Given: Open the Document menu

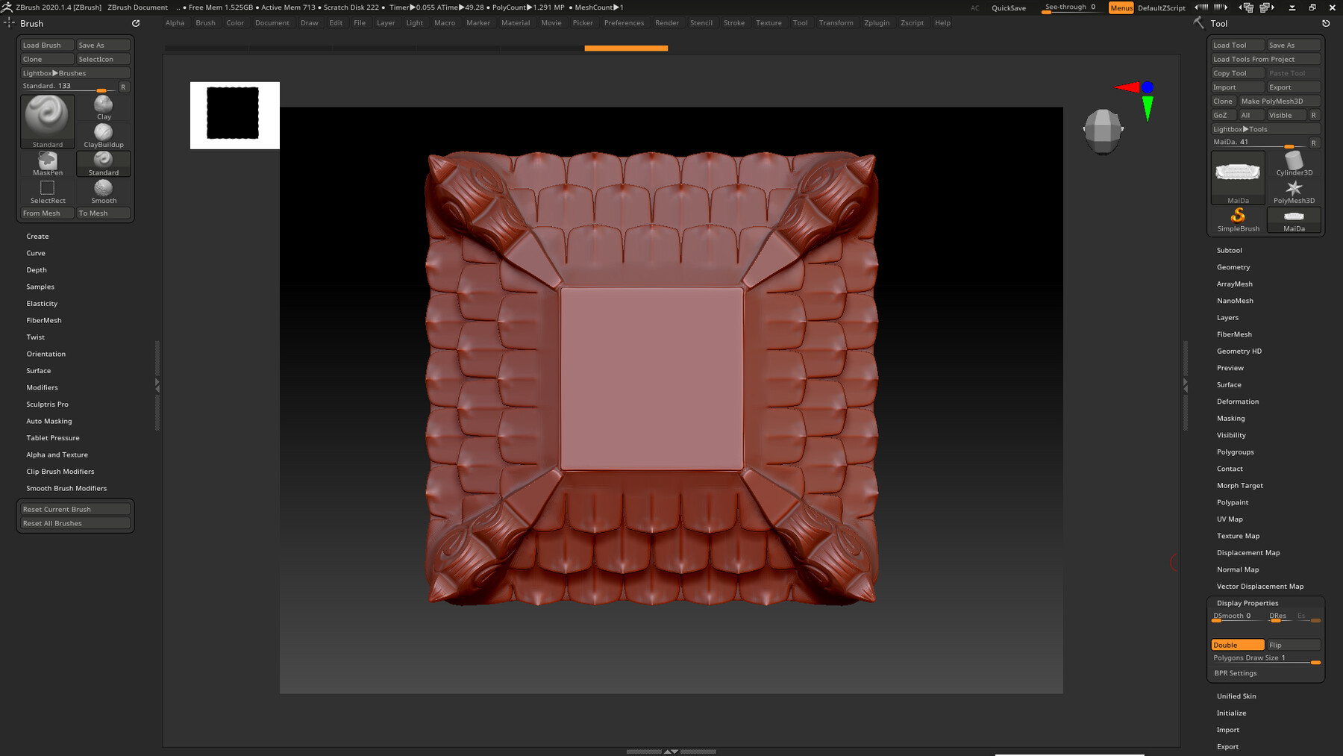Looking at the screenshot, I should pos(272,22).
